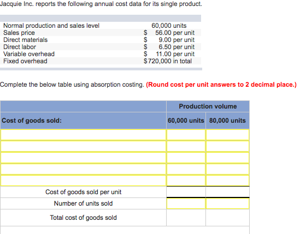Click Total cost of goods sold 80,000 cell

(x=228, y=218)
